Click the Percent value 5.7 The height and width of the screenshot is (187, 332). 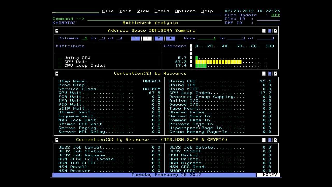click(x=182, y=58)
